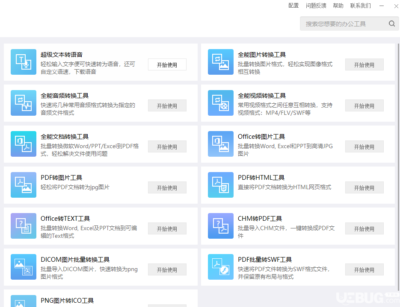The width and height of the screenshot is (400, 307).
Task: Select the PNG图片转ICO工具 title
Action: 67,300
